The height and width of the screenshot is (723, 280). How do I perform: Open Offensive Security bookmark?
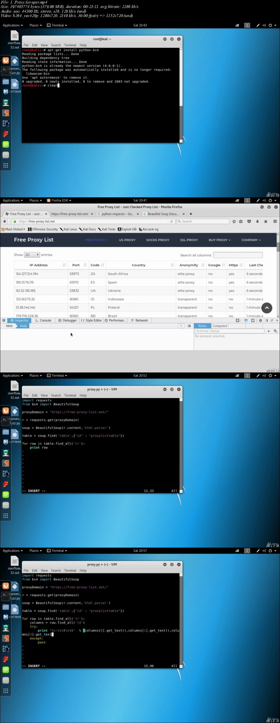(43, 229)
